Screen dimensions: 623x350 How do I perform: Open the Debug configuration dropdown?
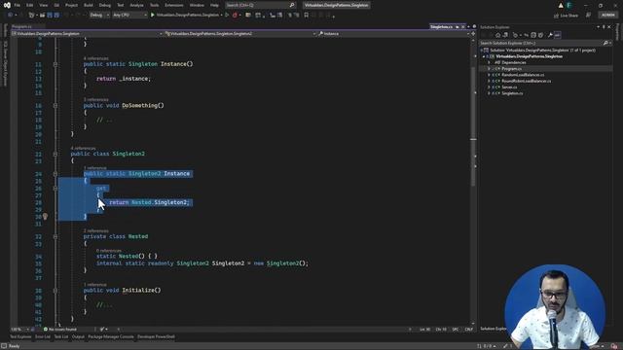tap(99, 16)
